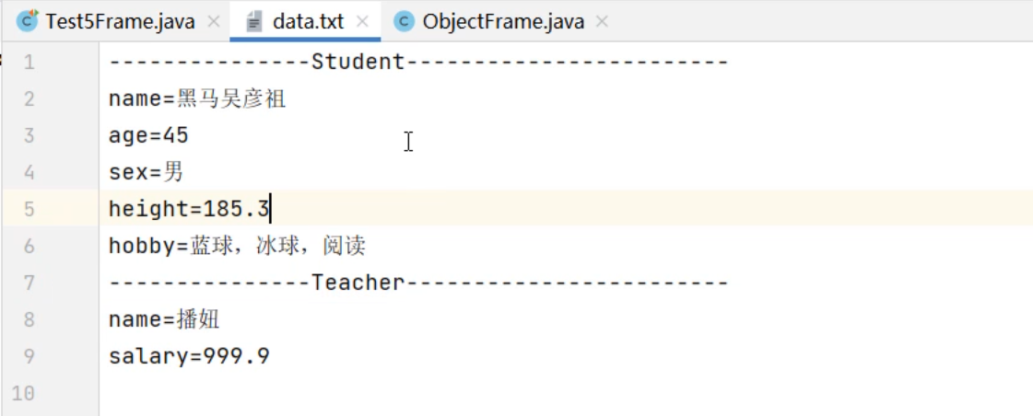
Task: Place cursor in the age=45 text
Action: coord(148,136)
